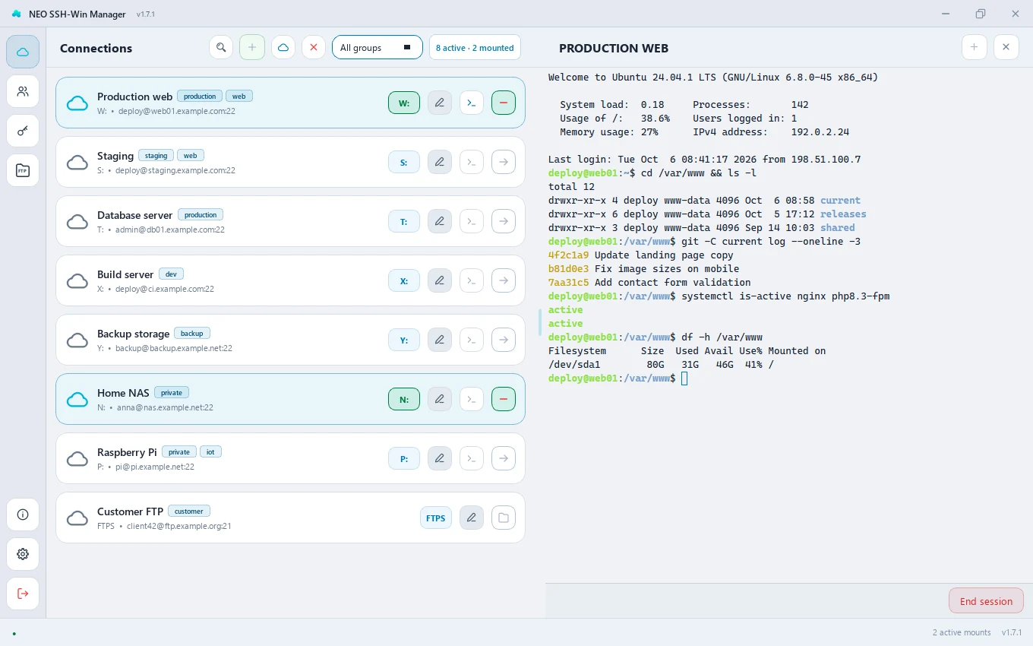This screenshot has height=646, width=1033.
Task: Edit the Production web connection
Action: [440, 103]
